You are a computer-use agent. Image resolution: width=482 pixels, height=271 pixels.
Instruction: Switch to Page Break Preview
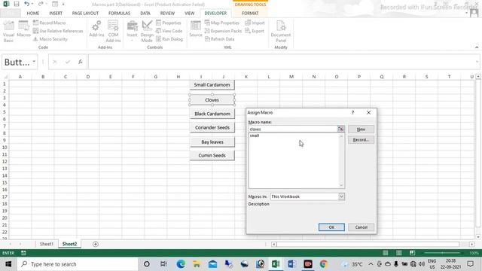412,253
